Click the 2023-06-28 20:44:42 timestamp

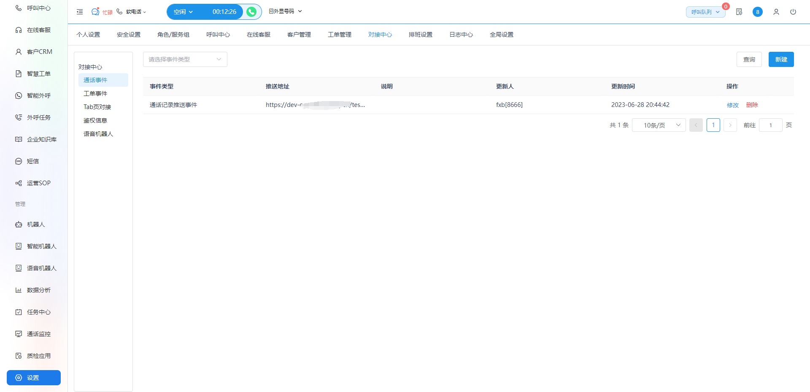pos(640,105)
